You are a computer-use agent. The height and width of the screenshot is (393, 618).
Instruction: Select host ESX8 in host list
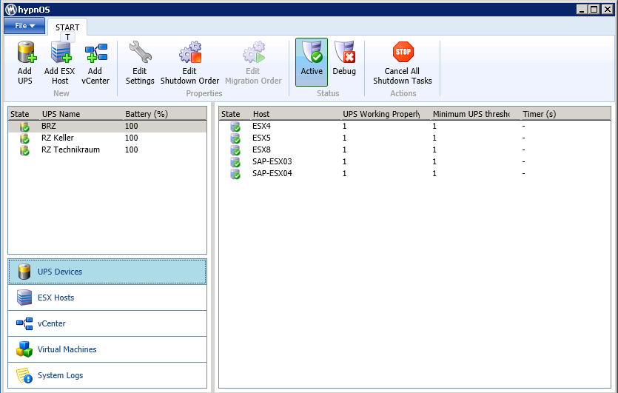414,150
